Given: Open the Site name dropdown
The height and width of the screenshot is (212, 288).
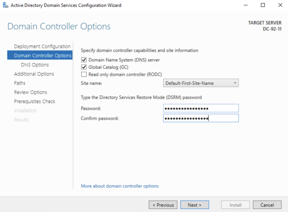Looking at the screenshot, I should [201, 83].
